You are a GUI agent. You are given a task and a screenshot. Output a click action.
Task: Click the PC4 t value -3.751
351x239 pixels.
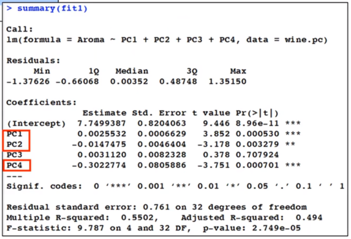click(214, 165)
